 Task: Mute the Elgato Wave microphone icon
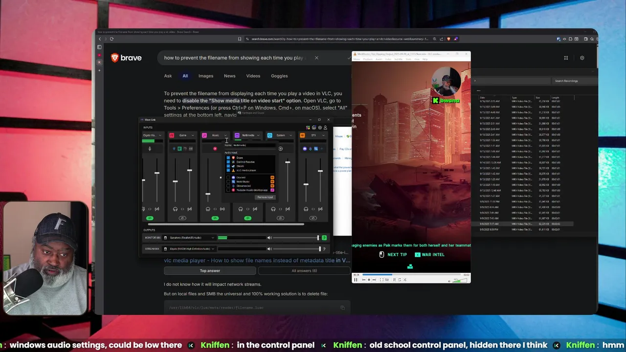pos(150,149)
